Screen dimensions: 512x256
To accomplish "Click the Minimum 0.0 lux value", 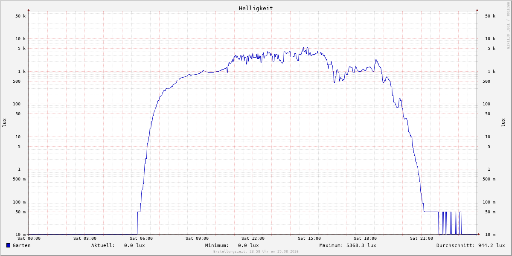I will click(248, 245).
